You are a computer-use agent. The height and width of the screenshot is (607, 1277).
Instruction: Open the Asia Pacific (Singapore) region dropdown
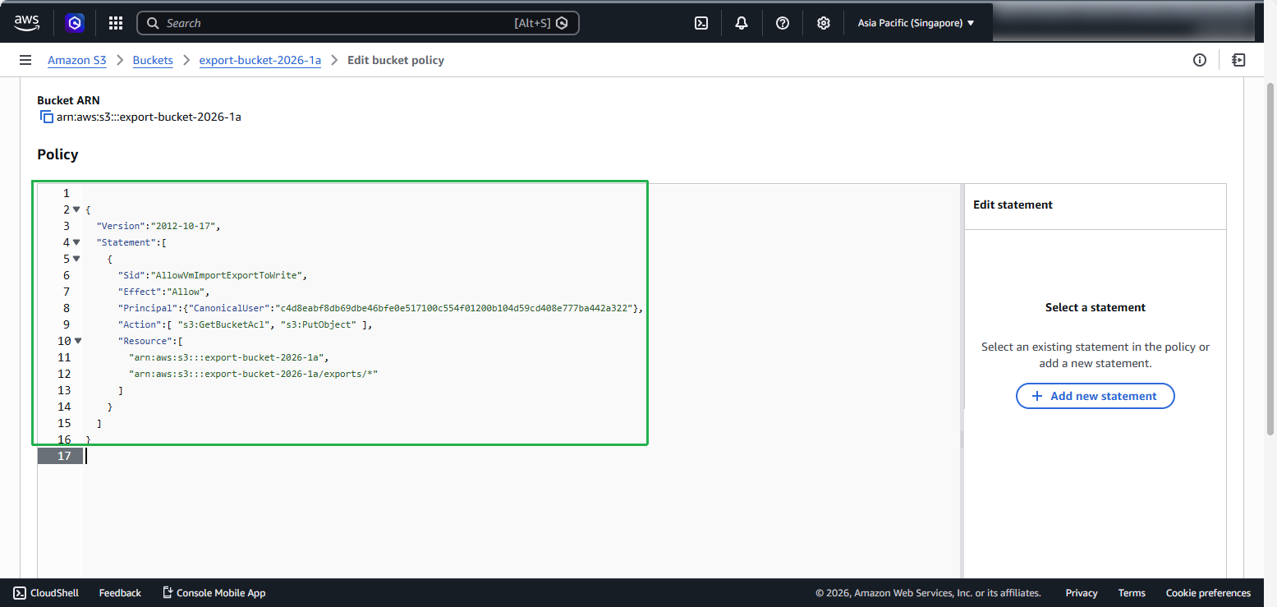916,23
